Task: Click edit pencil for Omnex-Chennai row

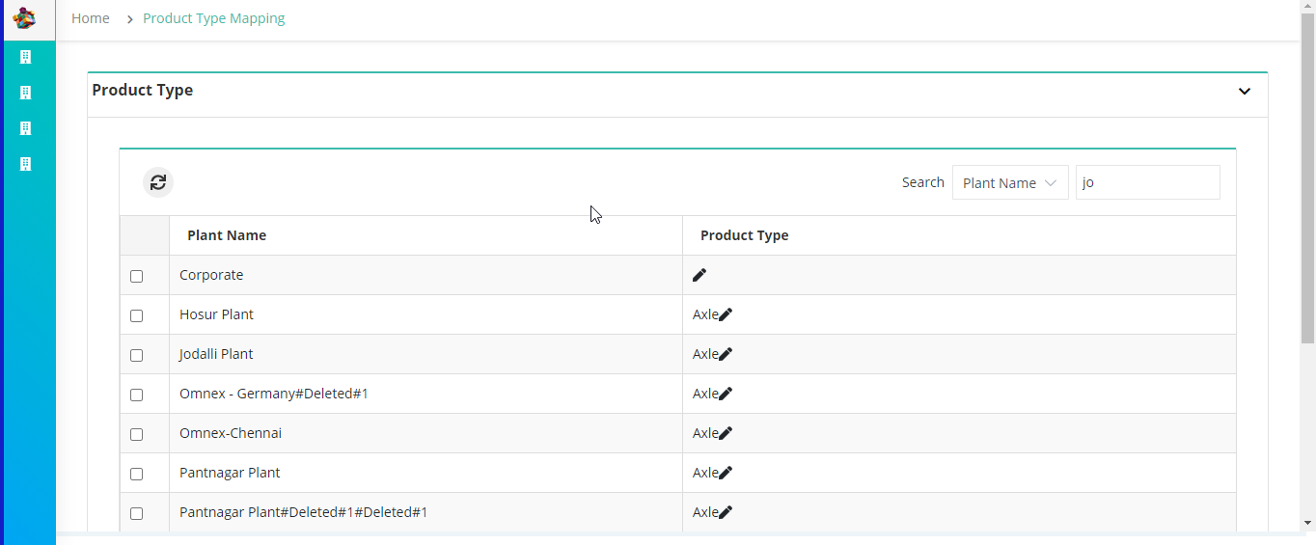Action: (726, 433)
